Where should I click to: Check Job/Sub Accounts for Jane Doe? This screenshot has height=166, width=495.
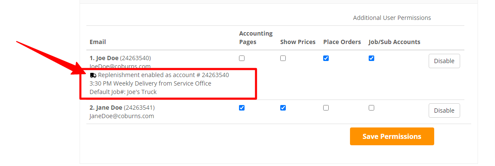[372, 108]
